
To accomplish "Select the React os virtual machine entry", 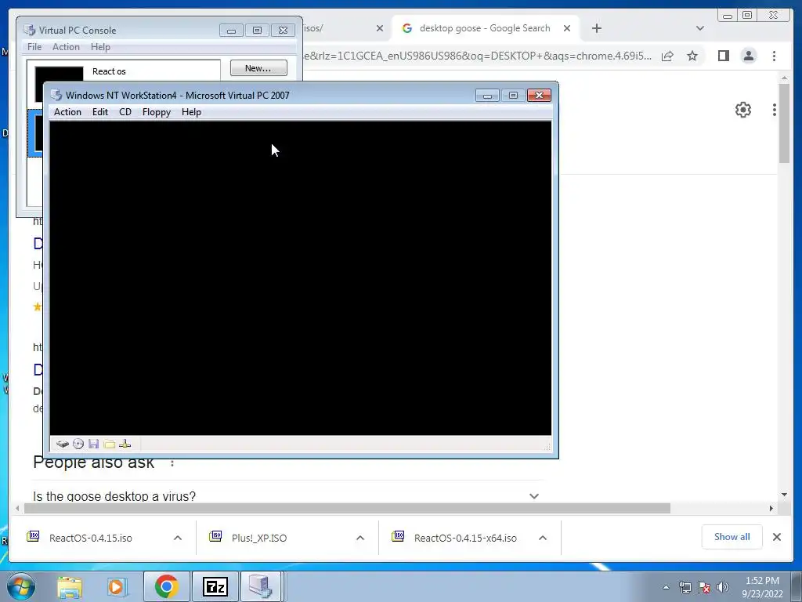I will point(123,71).
